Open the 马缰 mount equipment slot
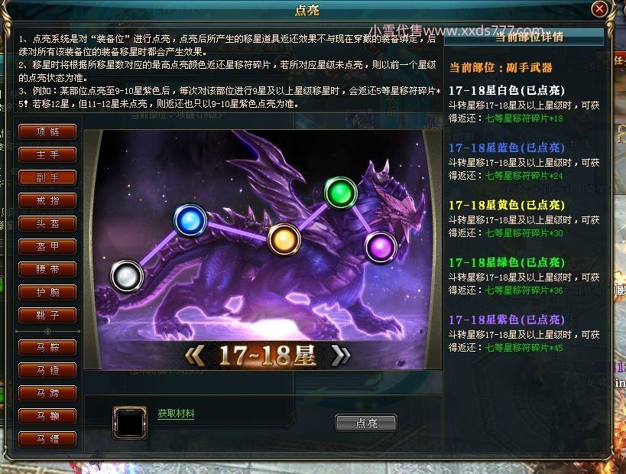Viewport: 626px width, 474px height. [x=47, y=440]
